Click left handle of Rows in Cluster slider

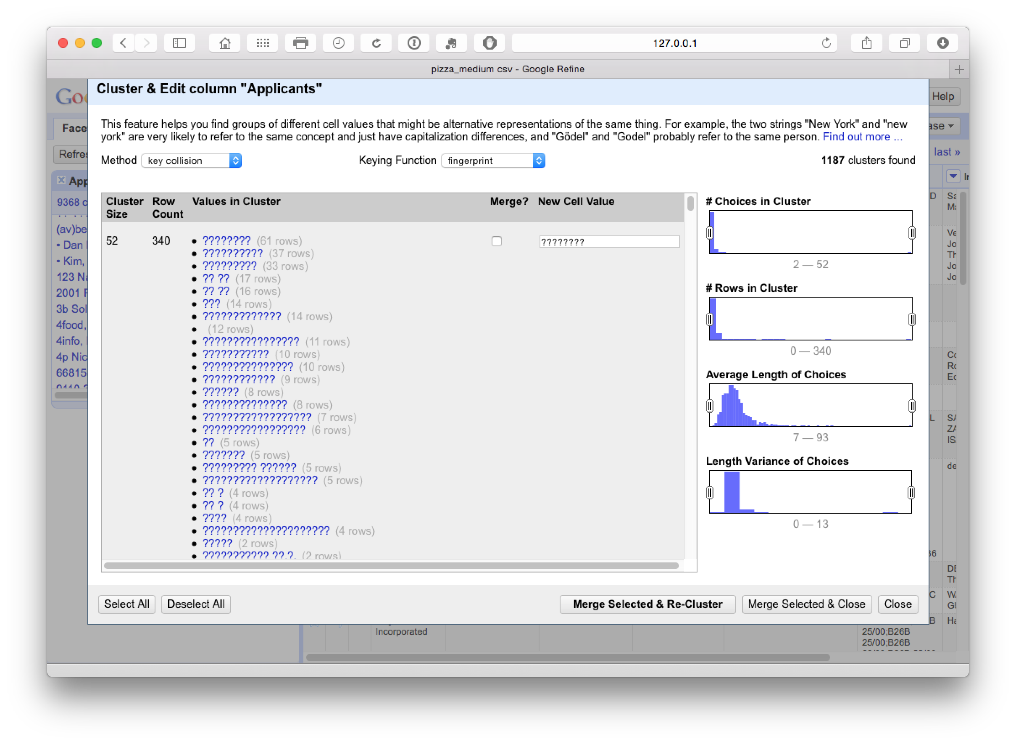click(x=710, y=319)
